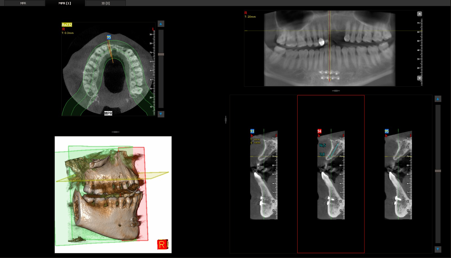This screenshot has height=258, width=451.
Task: Click the down arrow below the cross-section slider
Action: 438,249
